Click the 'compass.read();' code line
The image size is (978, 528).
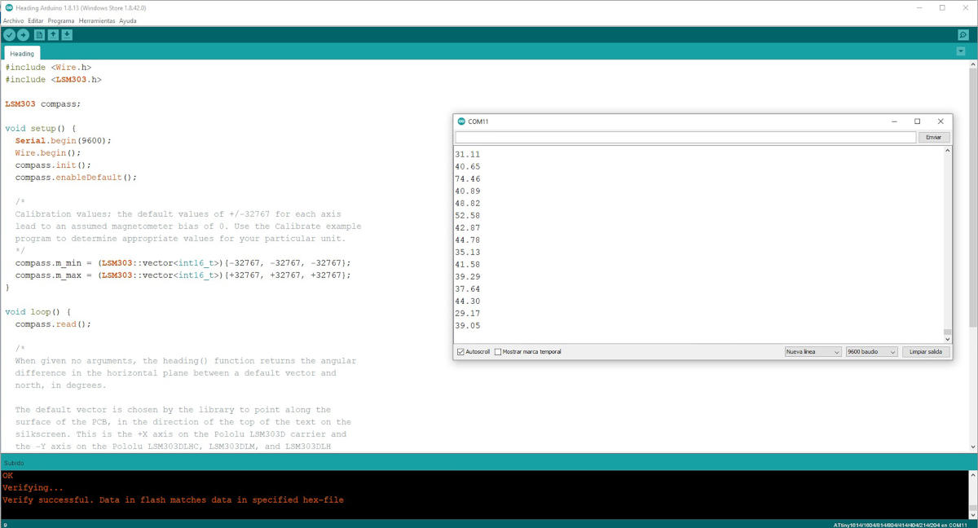tap(53, 324)
